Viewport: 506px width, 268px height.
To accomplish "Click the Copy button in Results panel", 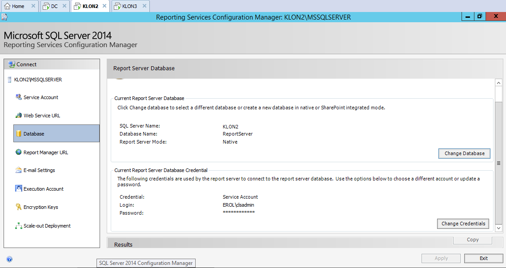I will tap(473, 240).
